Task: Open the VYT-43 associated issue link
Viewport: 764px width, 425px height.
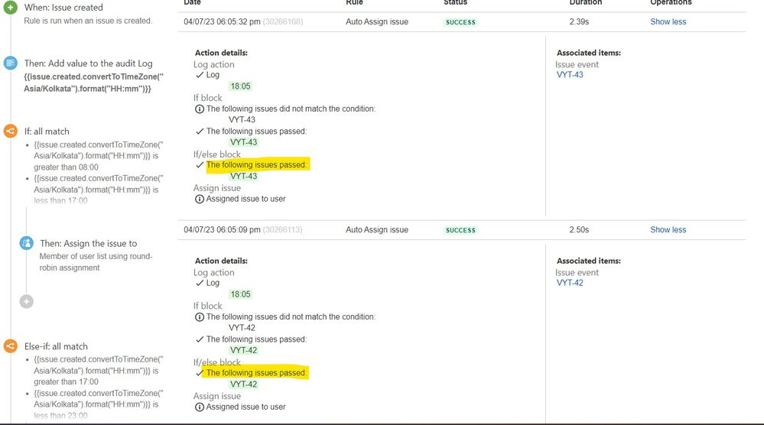Action: (570, 74)
